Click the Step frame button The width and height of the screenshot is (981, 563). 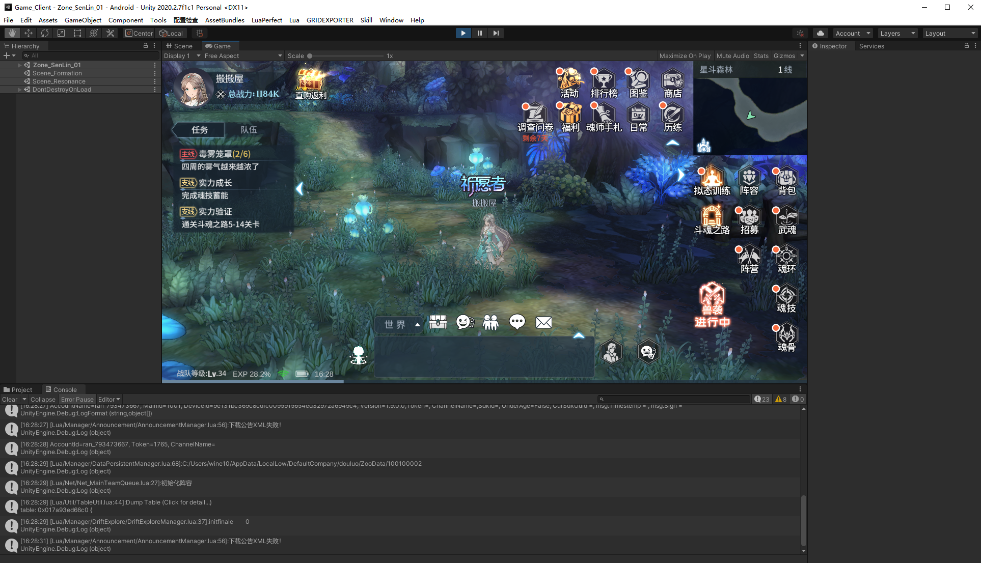click(x=496, y=33)
